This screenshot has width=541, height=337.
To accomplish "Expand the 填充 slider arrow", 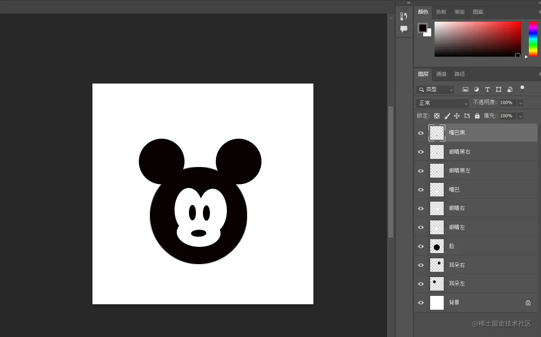I will [x=520, y=116].
